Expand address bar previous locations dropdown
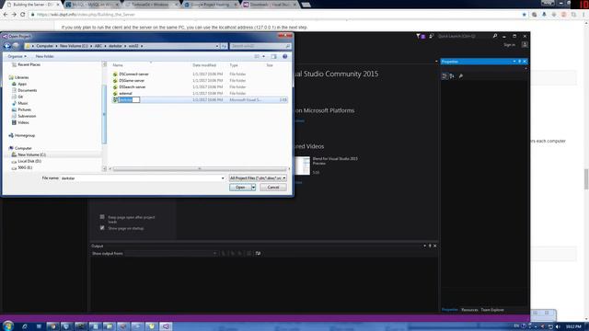Image resolution: width=589 pixels, height=331 pixels. [x=217, y=46]
